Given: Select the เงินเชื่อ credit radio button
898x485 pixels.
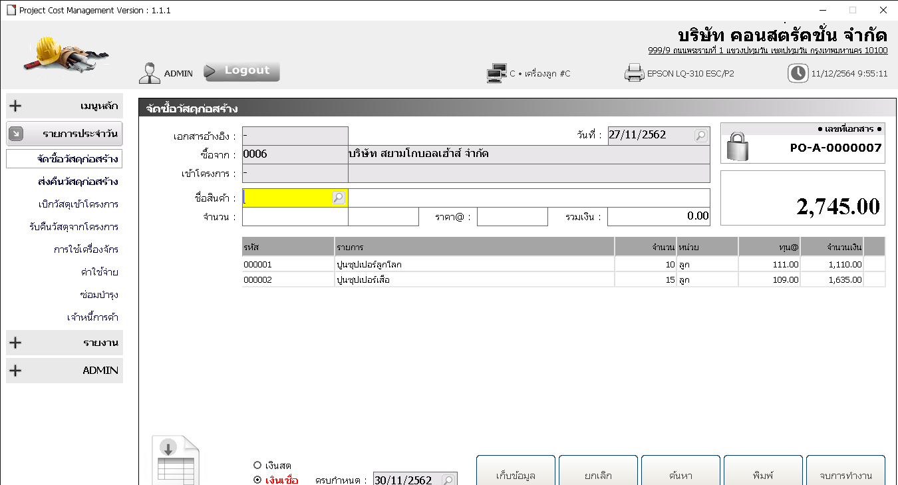Looking at the screenshot, I should pos(257,480).
